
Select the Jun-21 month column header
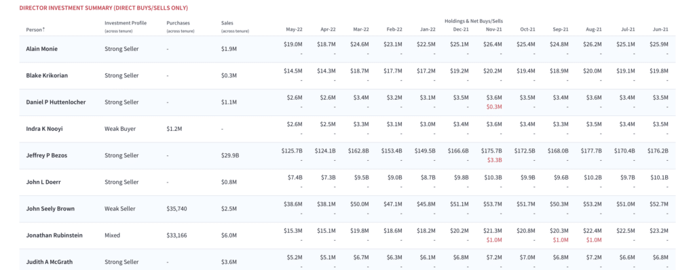[x=660, y=30]
